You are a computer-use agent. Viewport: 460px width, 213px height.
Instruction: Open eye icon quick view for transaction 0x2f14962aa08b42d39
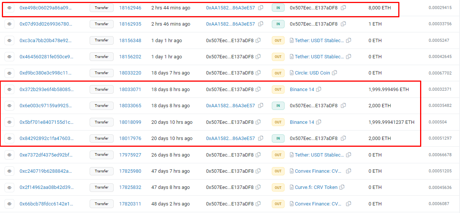9,187
